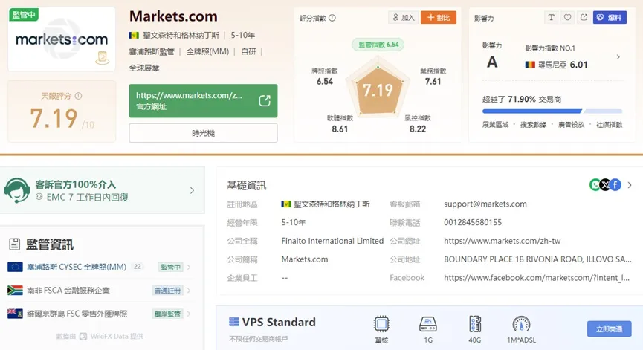Click the 搜索數據 label
Viewport: 643px width, 350px height.
(533, 125)
